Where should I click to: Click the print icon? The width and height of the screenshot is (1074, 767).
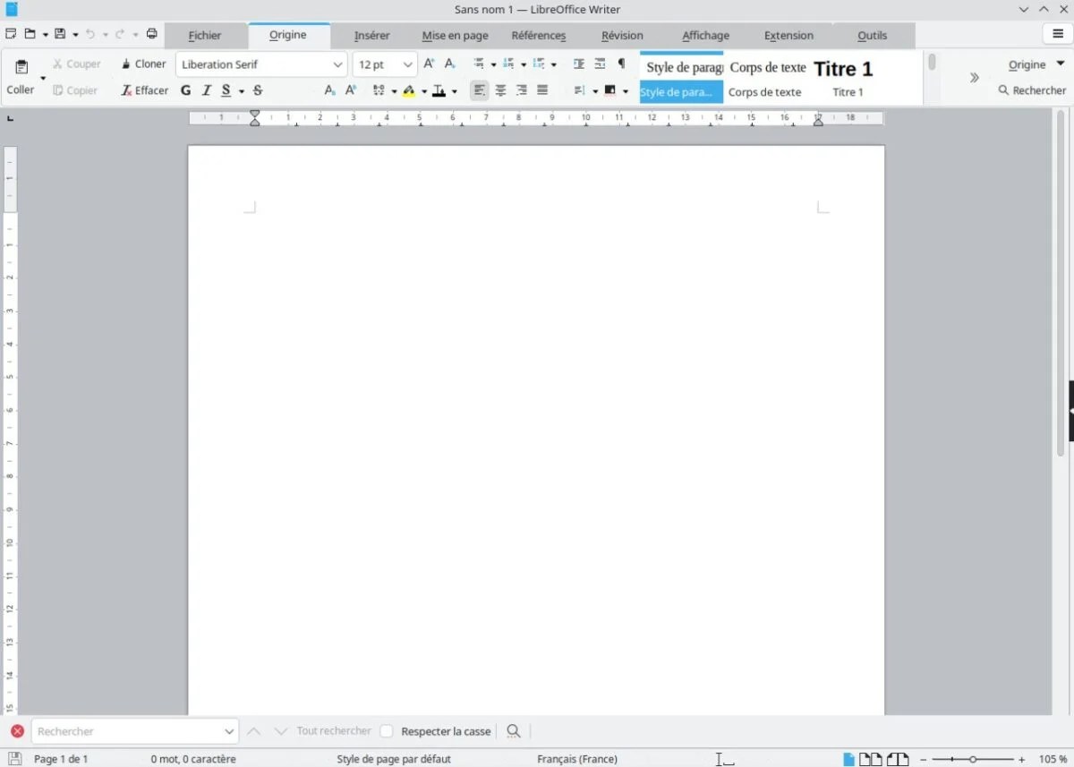tap(151, 34)
